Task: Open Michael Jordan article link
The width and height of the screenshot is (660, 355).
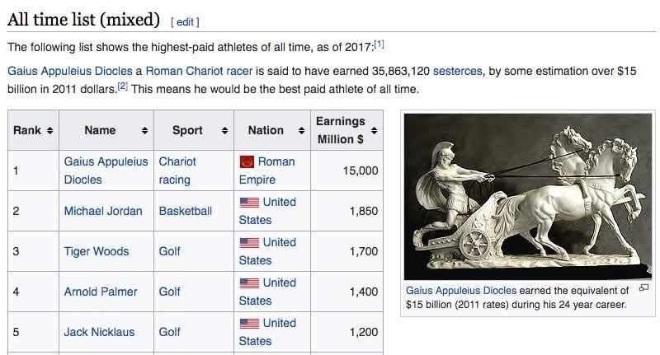Action: (103, 211)
